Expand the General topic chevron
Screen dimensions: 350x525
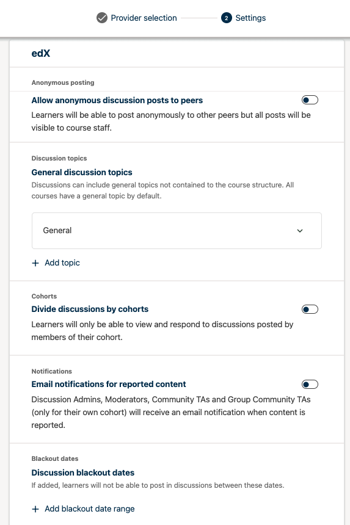tap(300, 231)
